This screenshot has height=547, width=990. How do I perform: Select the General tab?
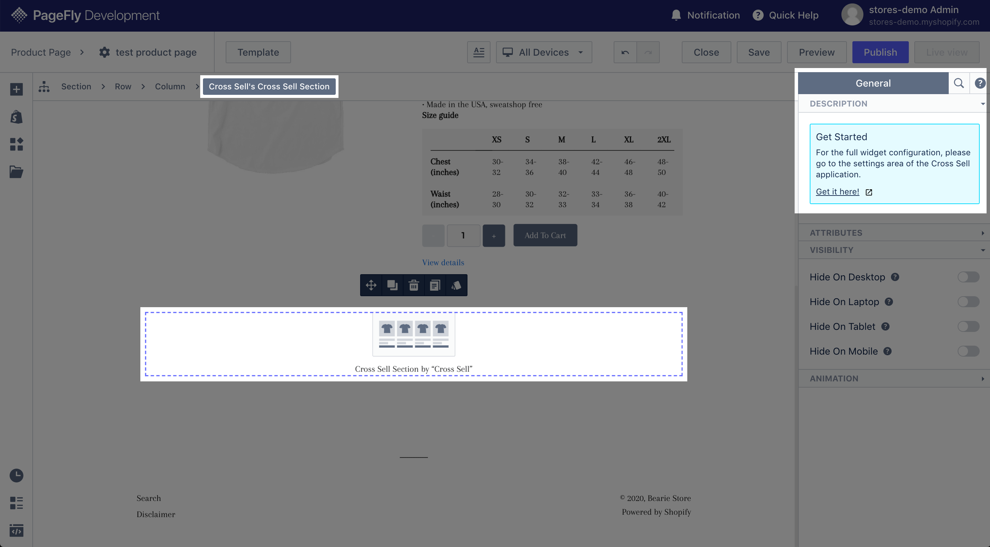tap(873, 83)
